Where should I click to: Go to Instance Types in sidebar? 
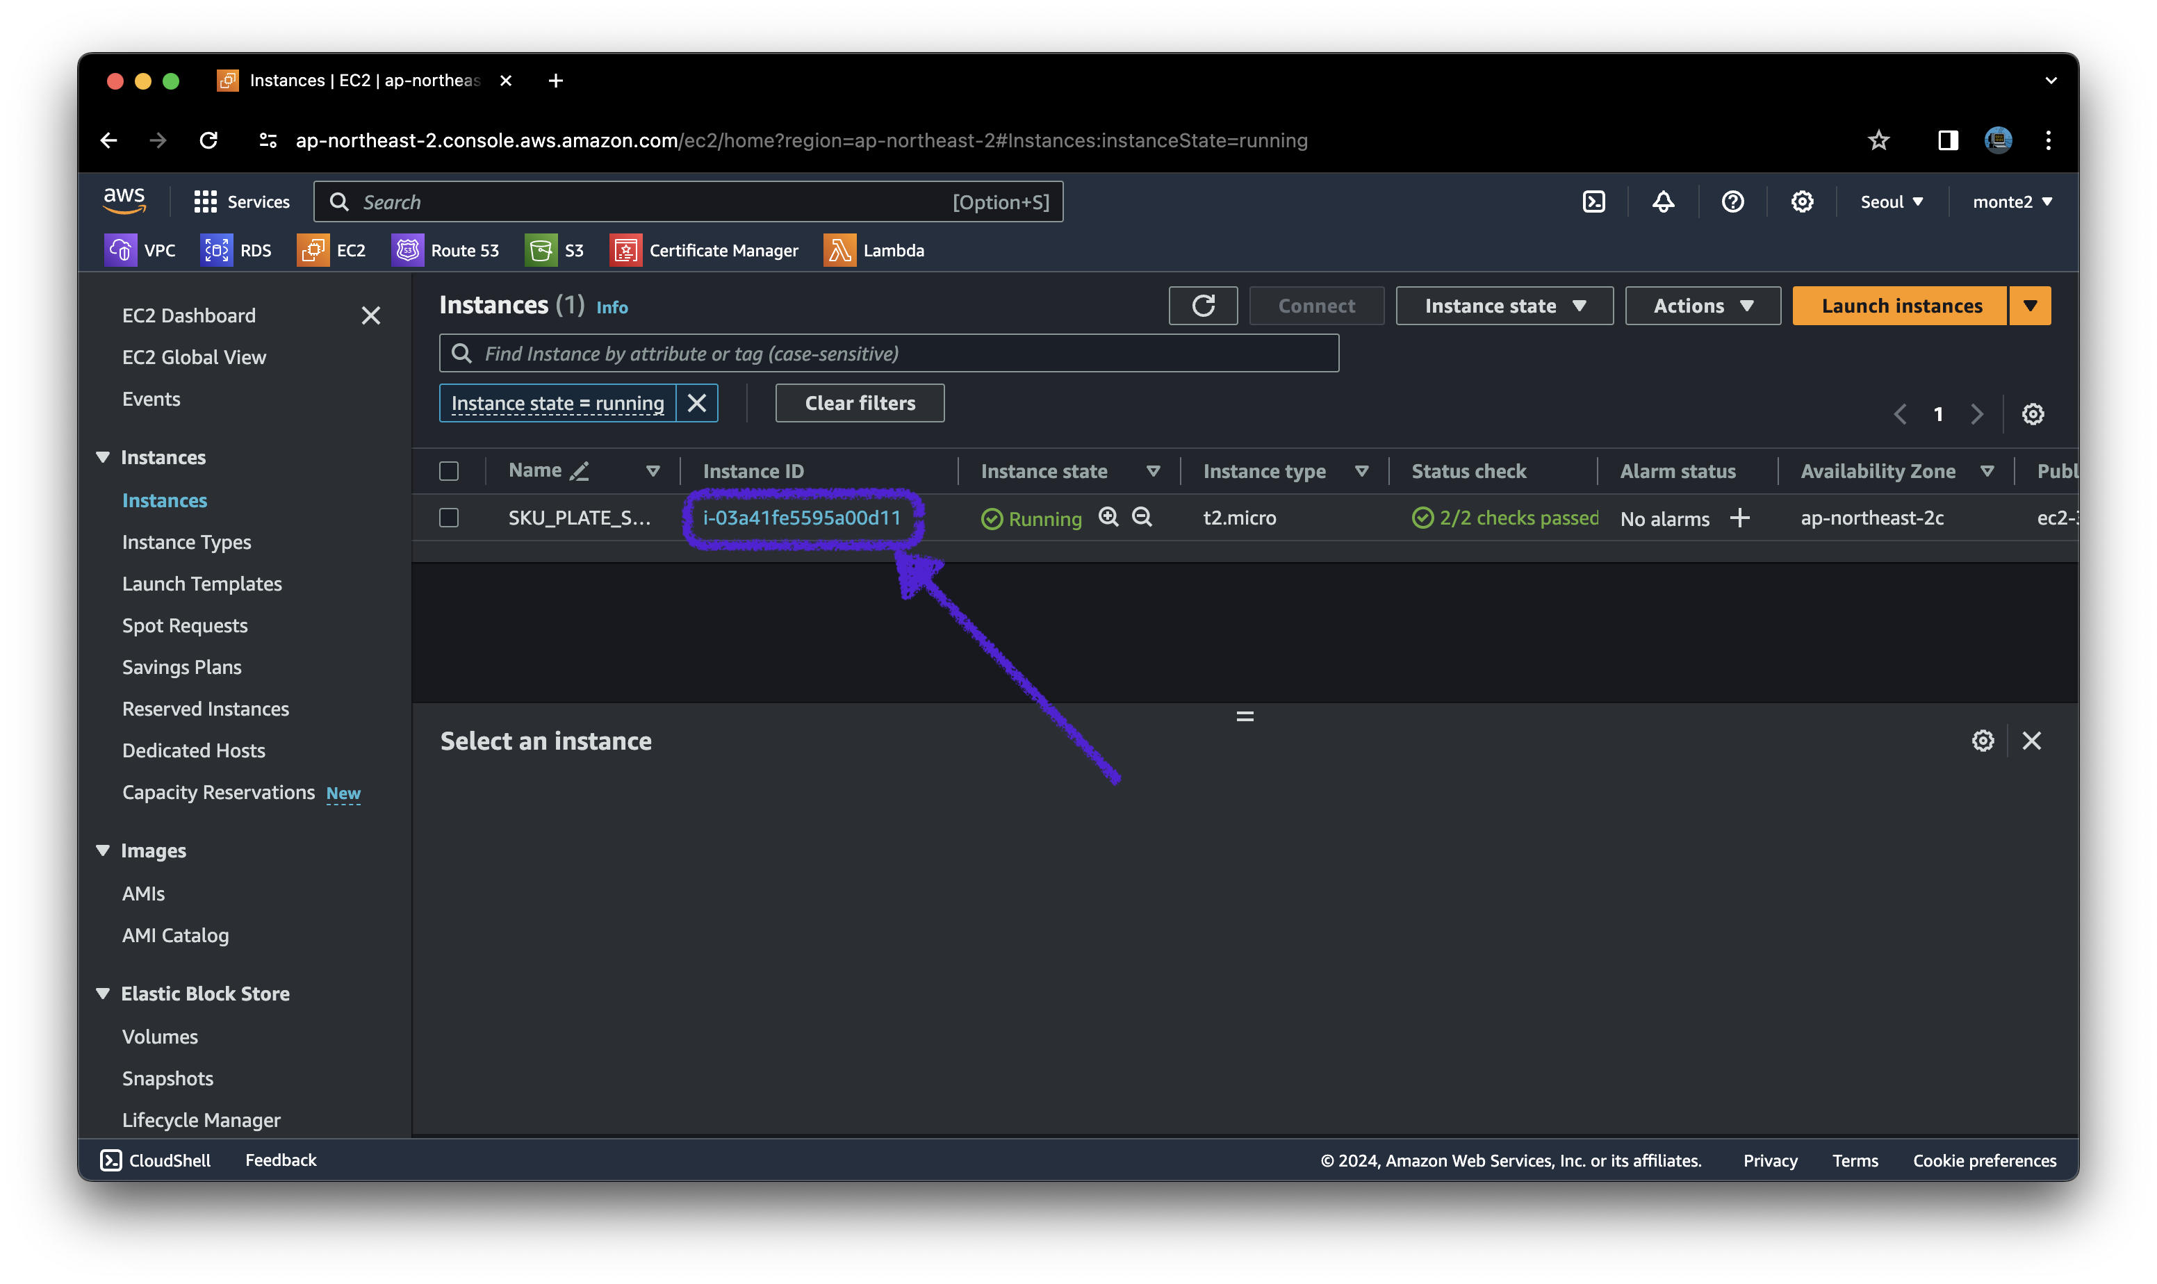click(186, 542)
